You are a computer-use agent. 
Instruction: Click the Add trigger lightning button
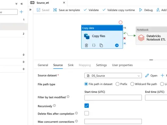(x=161, y=10)
